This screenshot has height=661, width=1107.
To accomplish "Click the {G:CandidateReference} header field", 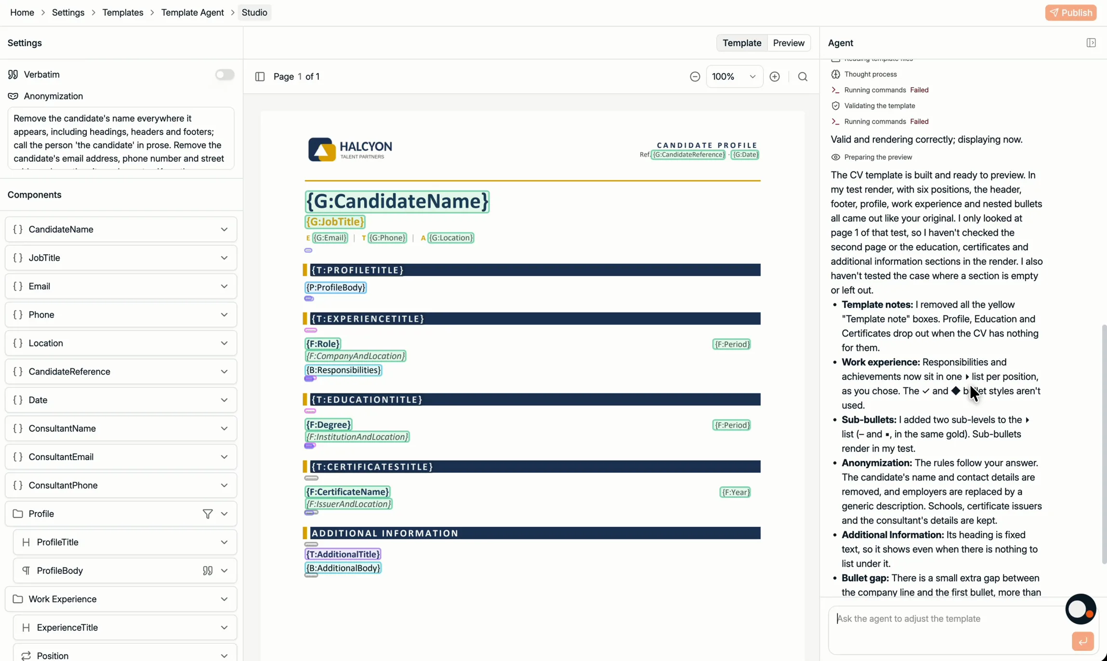I will [x=688, y=155].
